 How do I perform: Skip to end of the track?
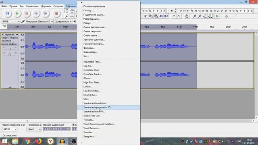click(x=46, y=13)
